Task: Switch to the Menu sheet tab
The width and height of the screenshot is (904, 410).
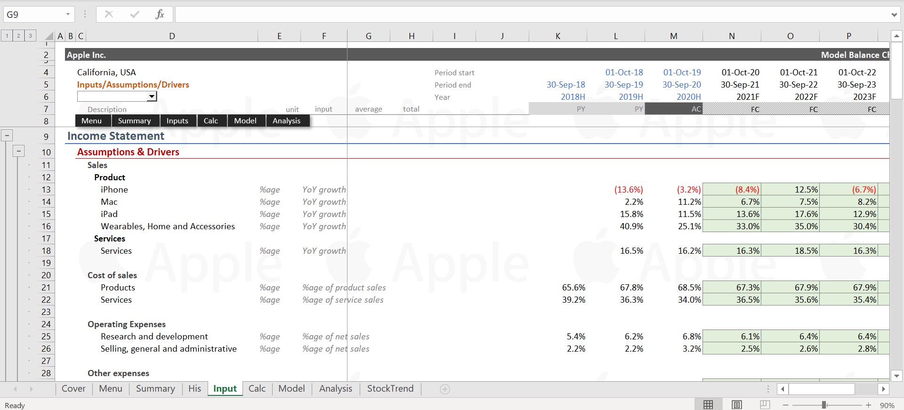Action: 111,388
